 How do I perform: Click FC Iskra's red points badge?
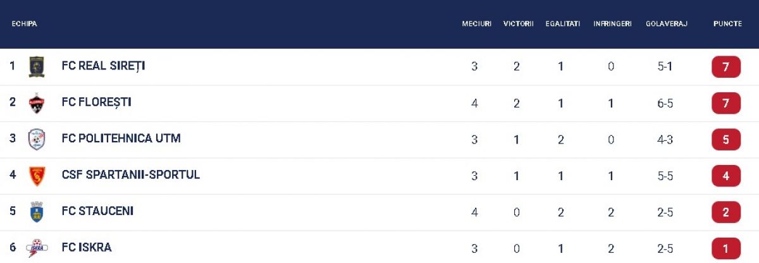[x=725, y=248]
